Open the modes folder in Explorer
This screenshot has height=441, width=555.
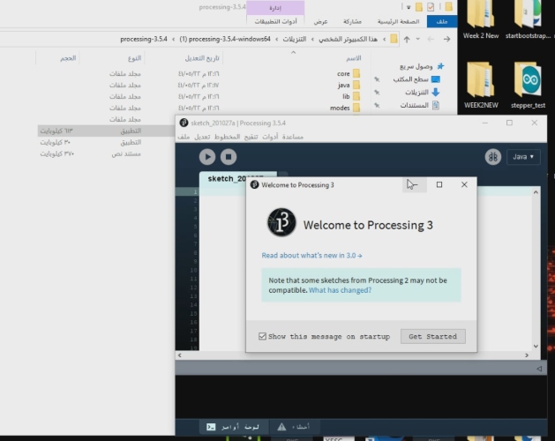[x=345, y=108]
